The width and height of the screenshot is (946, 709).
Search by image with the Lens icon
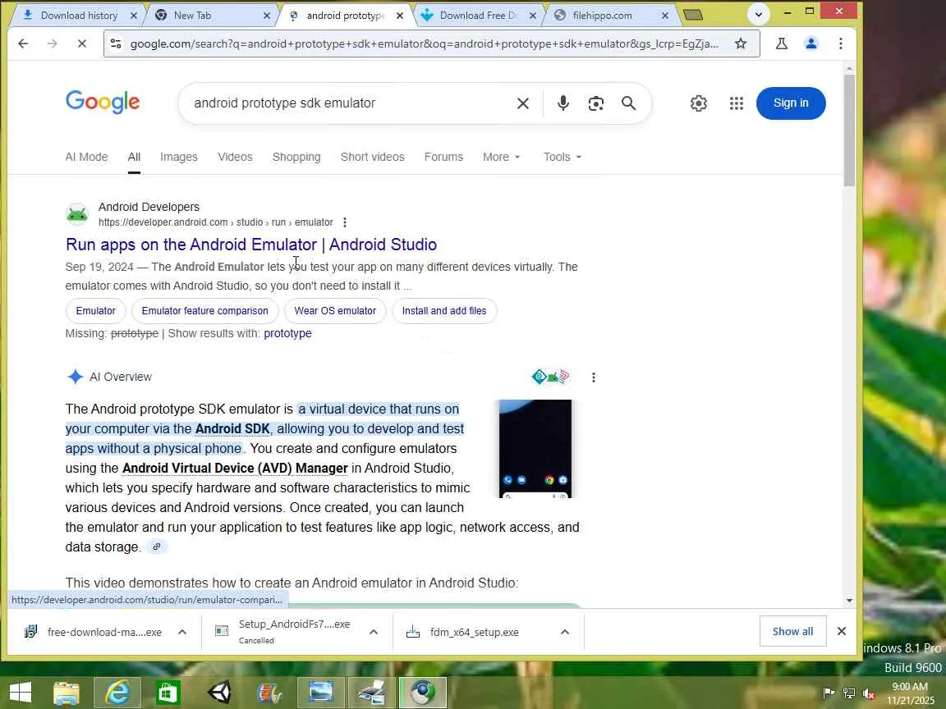[596, 103]
